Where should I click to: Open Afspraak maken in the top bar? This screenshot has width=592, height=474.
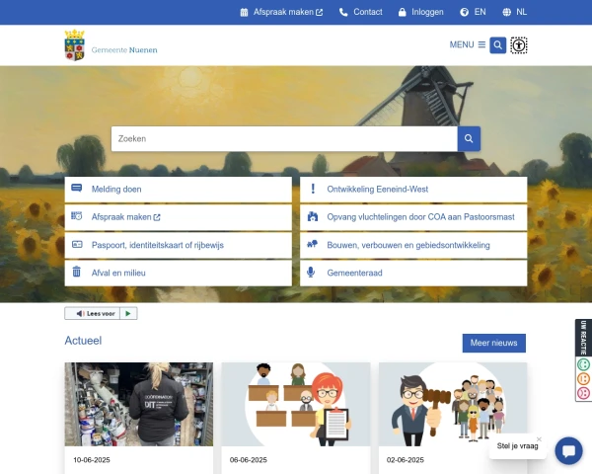[287, 12]
